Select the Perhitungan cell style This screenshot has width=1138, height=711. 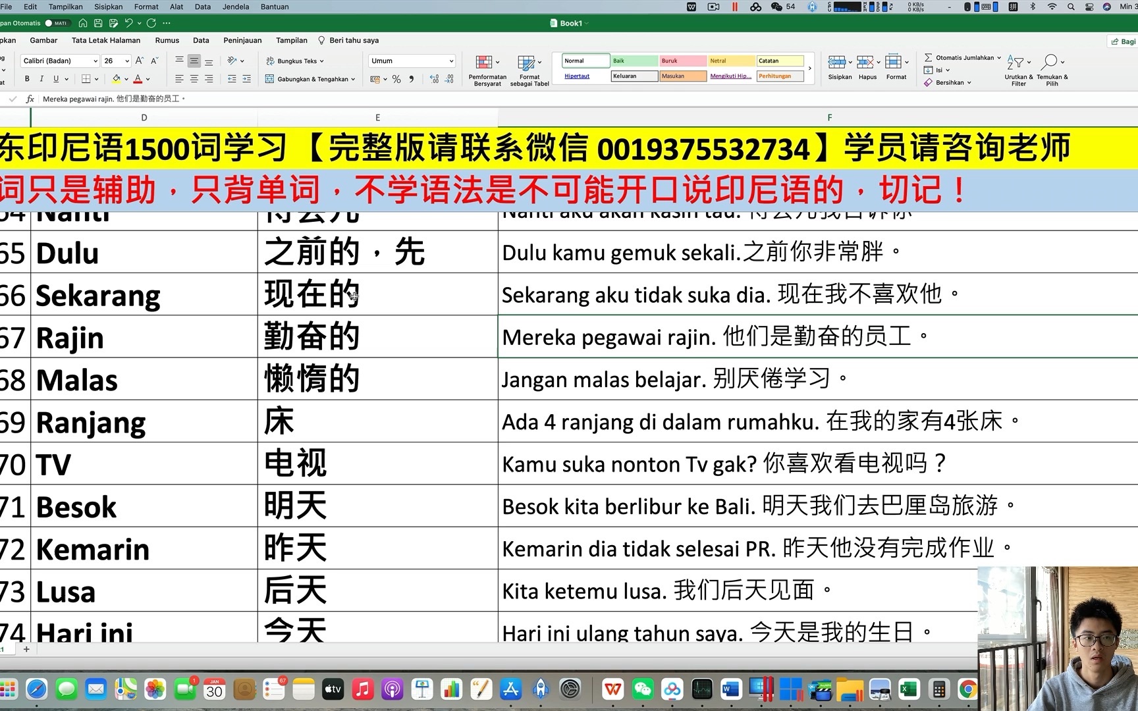click(x=780, y=76)
